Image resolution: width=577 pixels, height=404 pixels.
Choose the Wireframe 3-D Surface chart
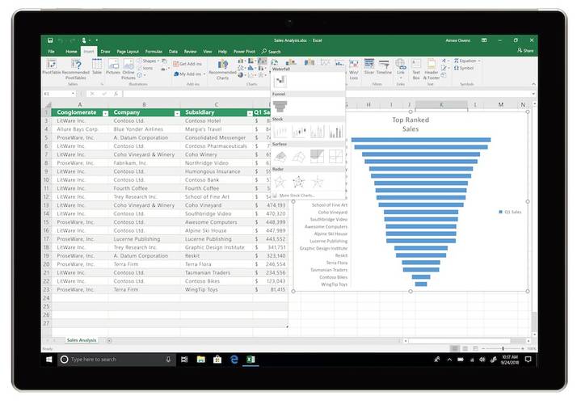click(x=299, y=157)
